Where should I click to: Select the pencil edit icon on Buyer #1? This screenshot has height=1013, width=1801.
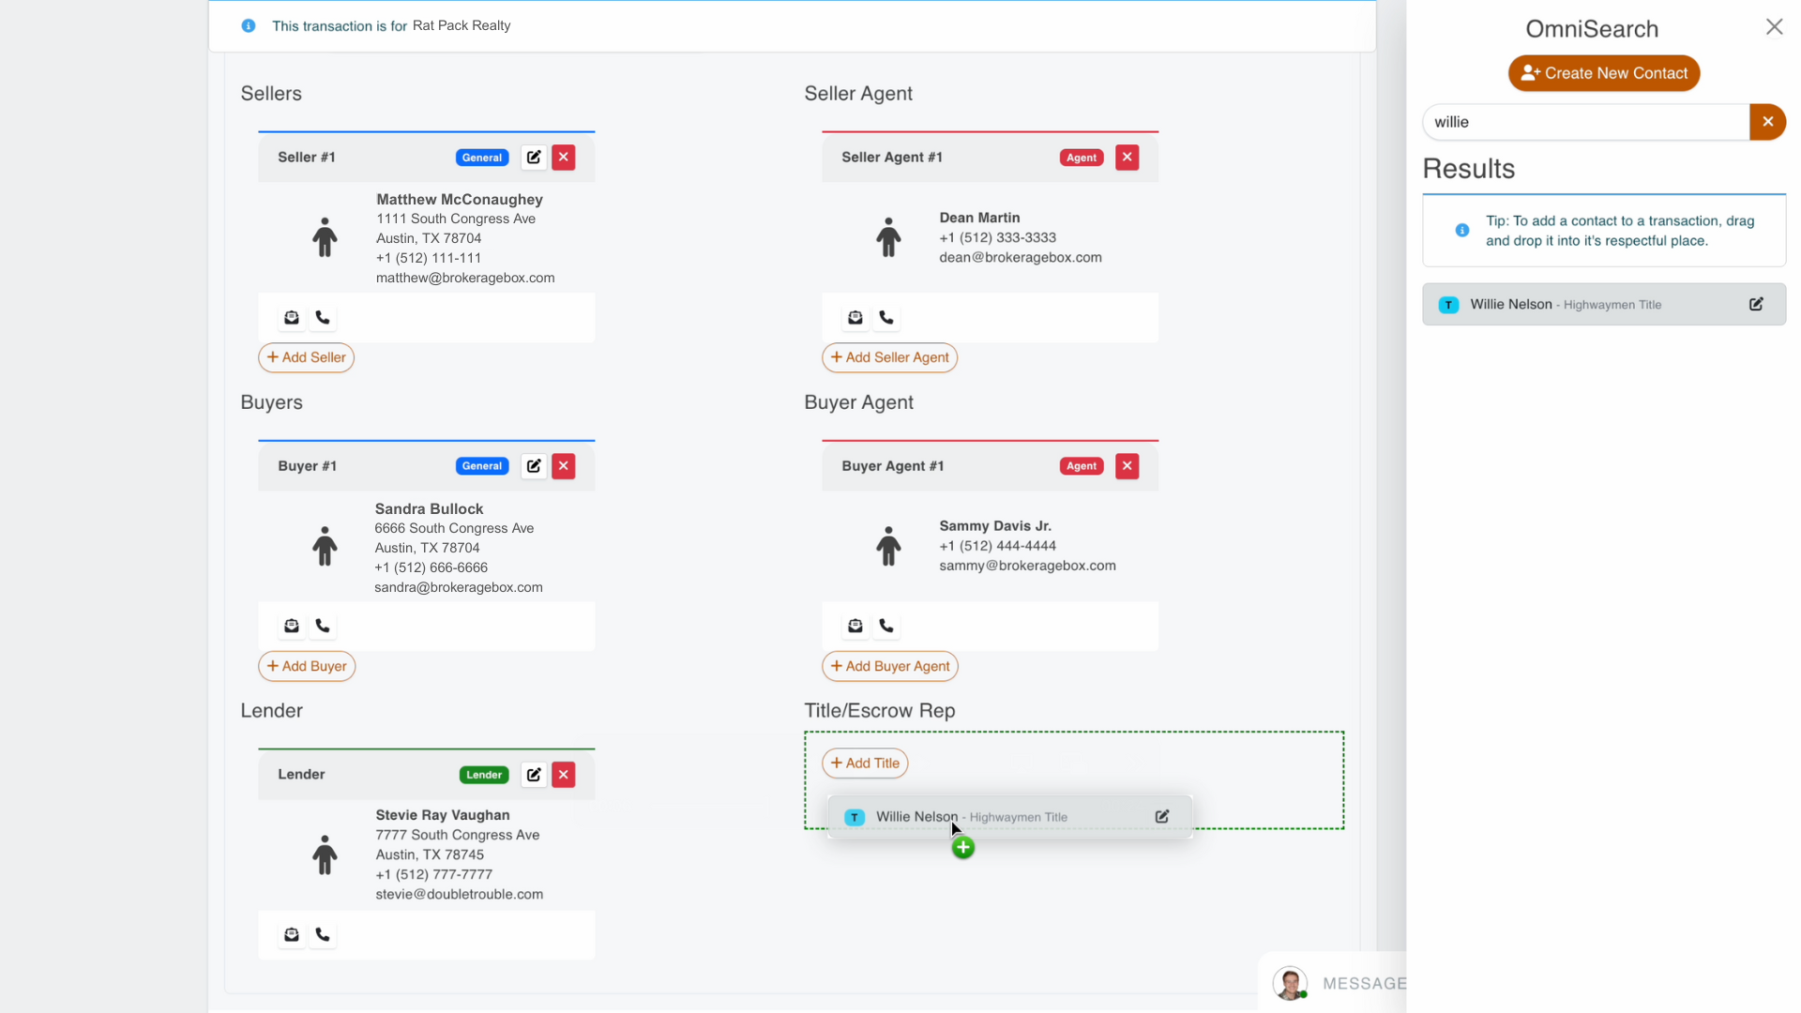(534, 465)
